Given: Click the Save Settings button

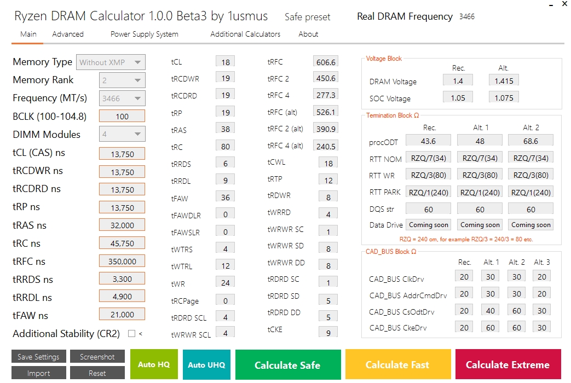Looking at the screenshot, I should click(x=39, y=356).
